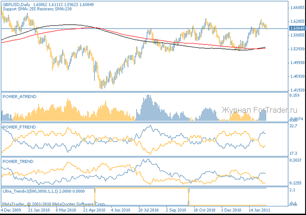
Task: Click the 1.49930 price axis value
Action: 297,63
